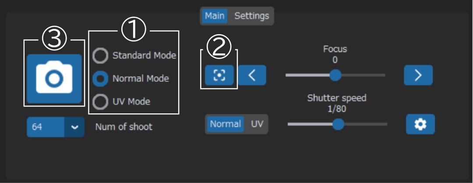Click the camera capture button
Image resolution: width=473 pixels, height=183 pixels.
(x=54, y=79)
